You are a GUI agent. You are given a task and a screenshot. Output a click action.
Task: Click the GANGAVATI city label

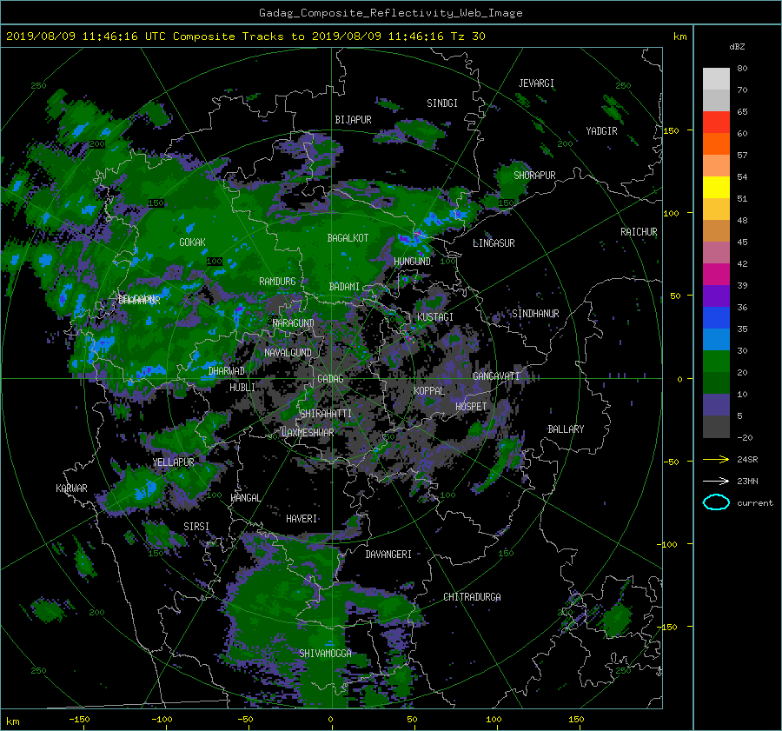pyautogui.click(x=496, y=376)
